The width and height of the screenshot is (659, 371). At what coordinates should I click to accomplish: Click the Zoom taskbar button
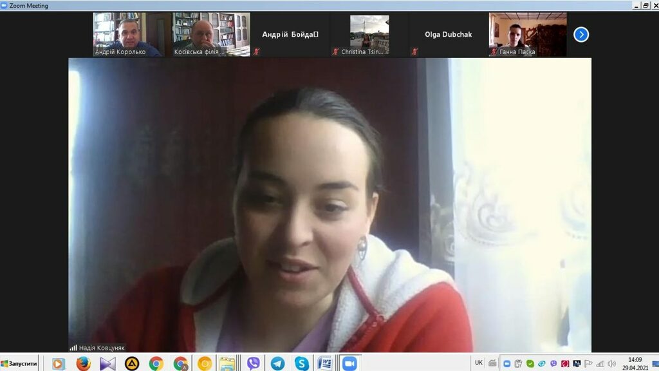coord(349,363)
